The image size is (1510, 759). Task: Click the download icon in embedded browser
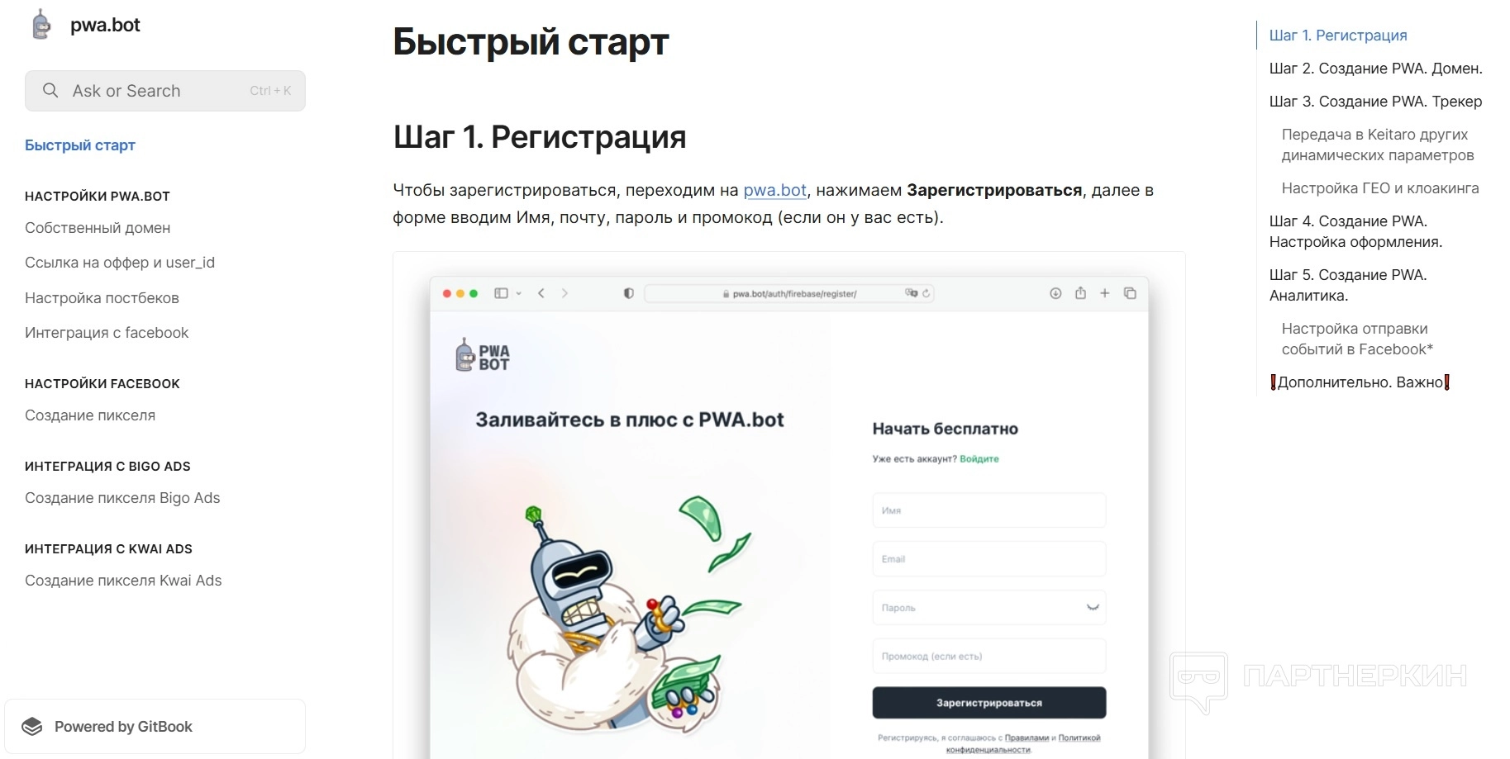click(1055, 293)
